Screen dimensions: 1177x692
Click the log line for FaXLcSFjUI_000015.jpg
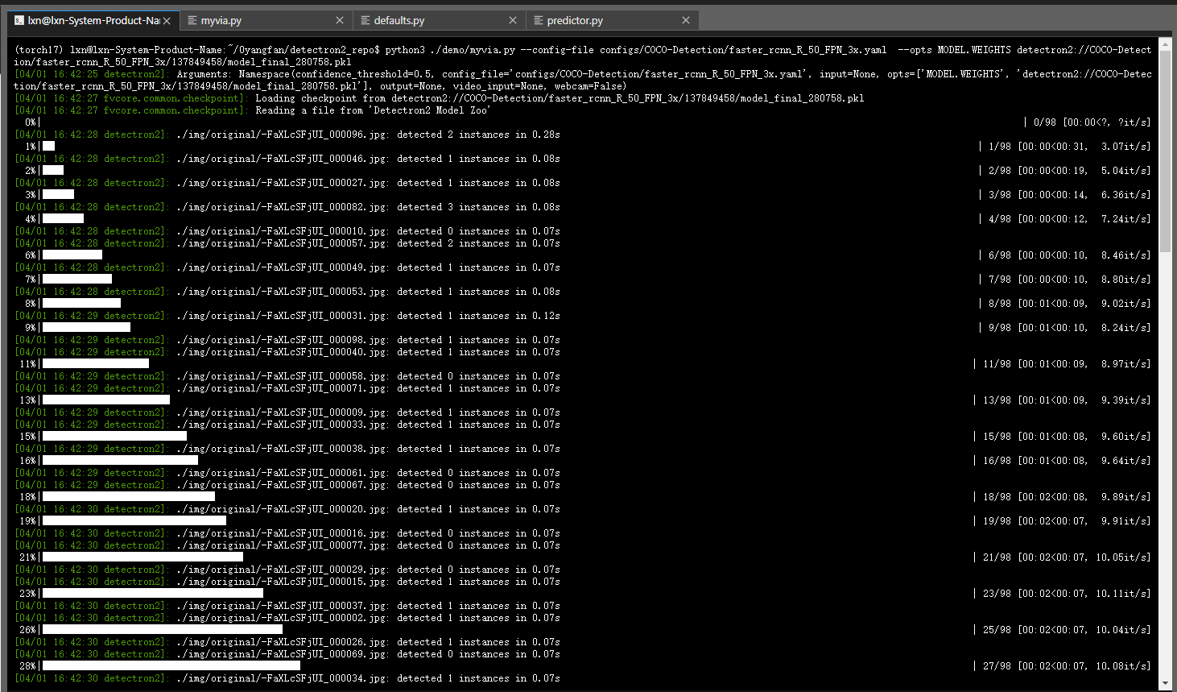(287, 582)
